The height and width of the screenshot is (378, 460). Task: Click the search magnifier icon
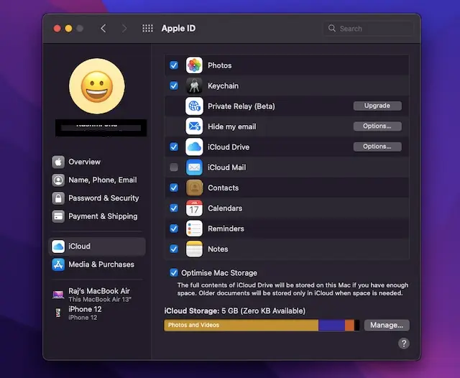(332, 28)
